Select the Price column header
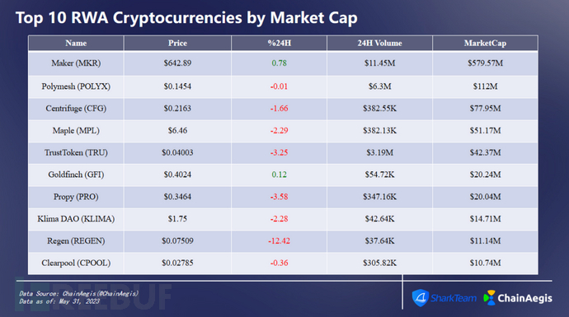Image resolution: width=569 pixels, height=317 pixels. click(177, 43)
